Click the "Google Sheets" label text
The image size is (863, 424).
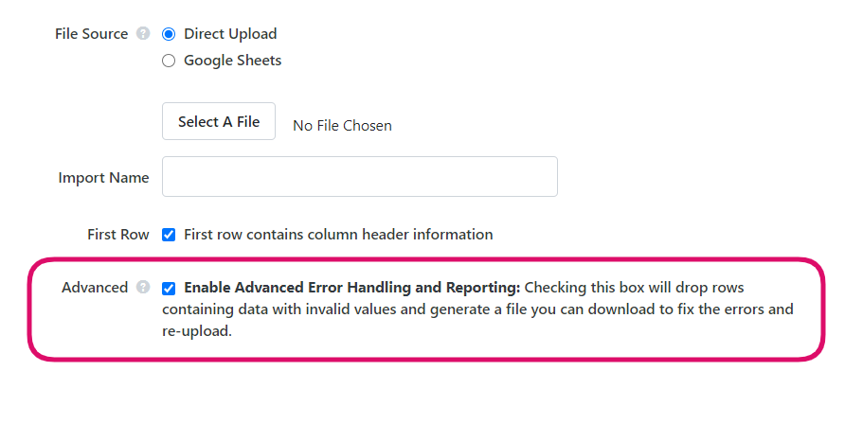pos(232,61)
